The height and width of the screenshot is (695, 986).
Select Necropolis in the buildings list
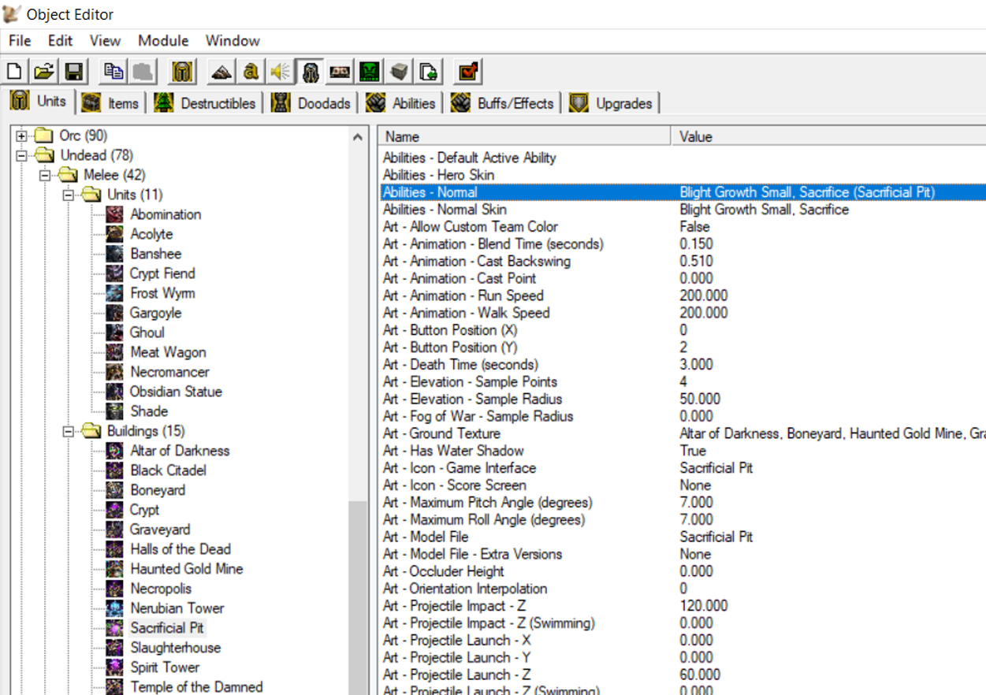pyautogui.click(x=161, y=589)
